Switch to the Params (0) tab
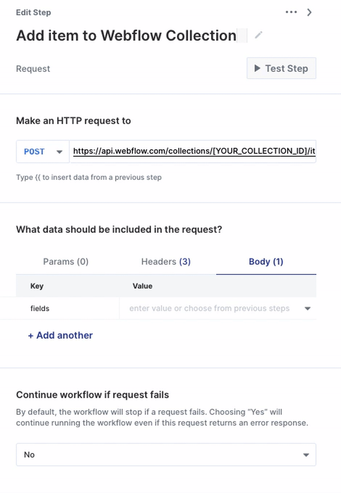 point(66,262)
